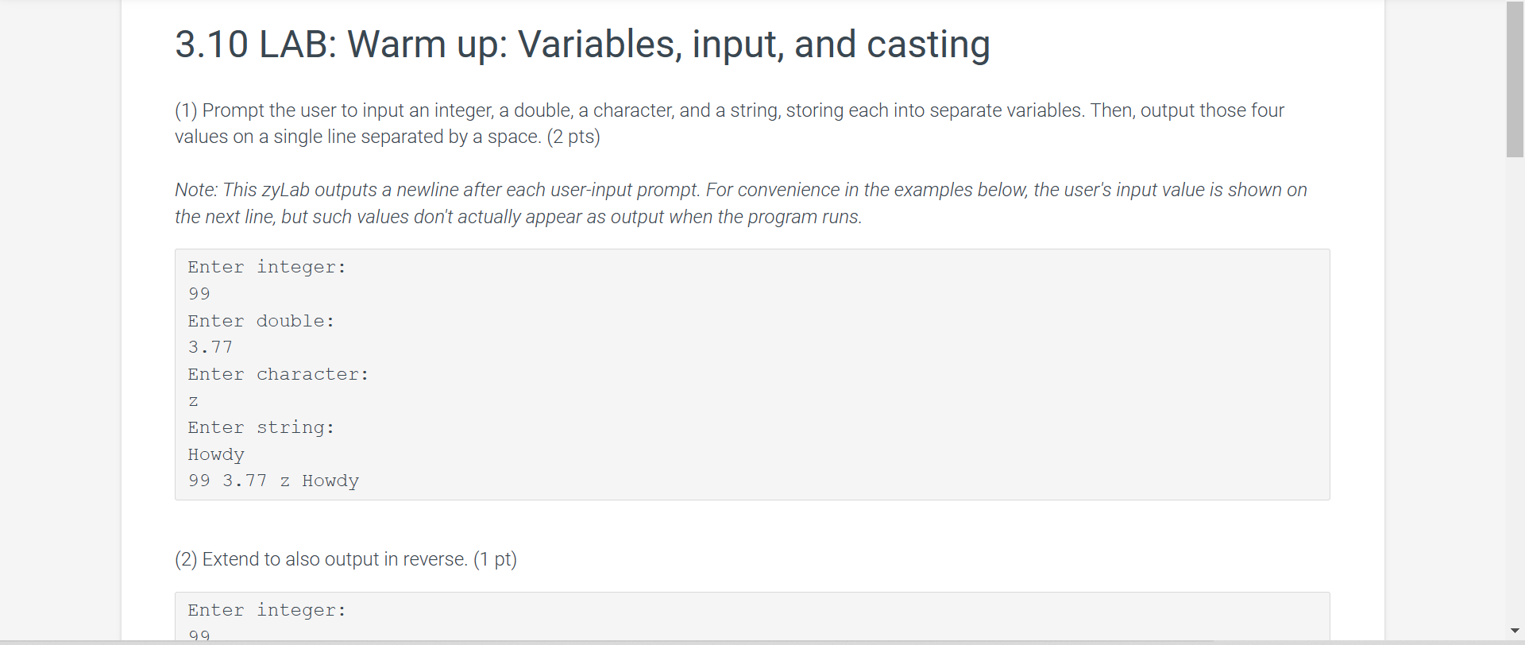Screen dimensions: 1525x645
Task: Click 'Enter integer:' in the second code box
Action: [x=267, y=610]
